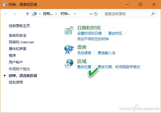Open 轻松使用 category
Image resolution: width=161 pixels, height=113 pixels.
tap(16, 82)
